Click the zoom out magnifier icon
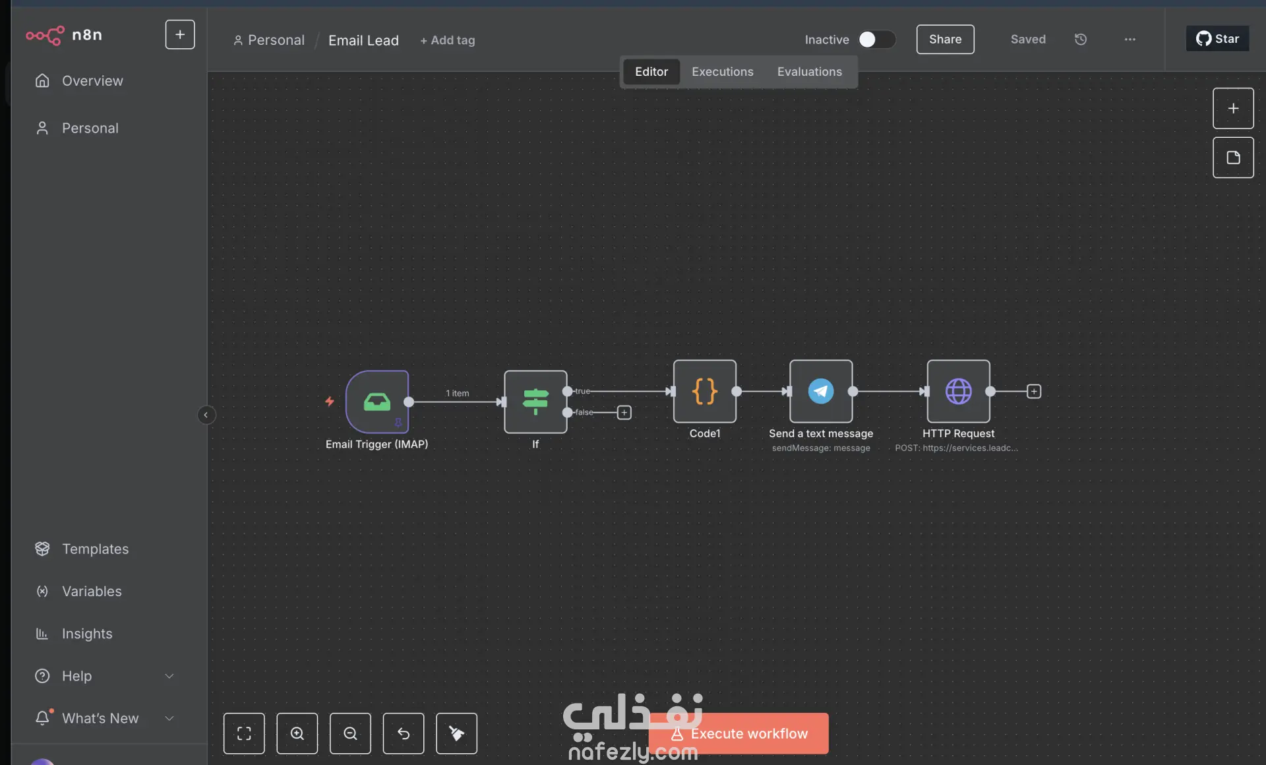 point(350,733)
